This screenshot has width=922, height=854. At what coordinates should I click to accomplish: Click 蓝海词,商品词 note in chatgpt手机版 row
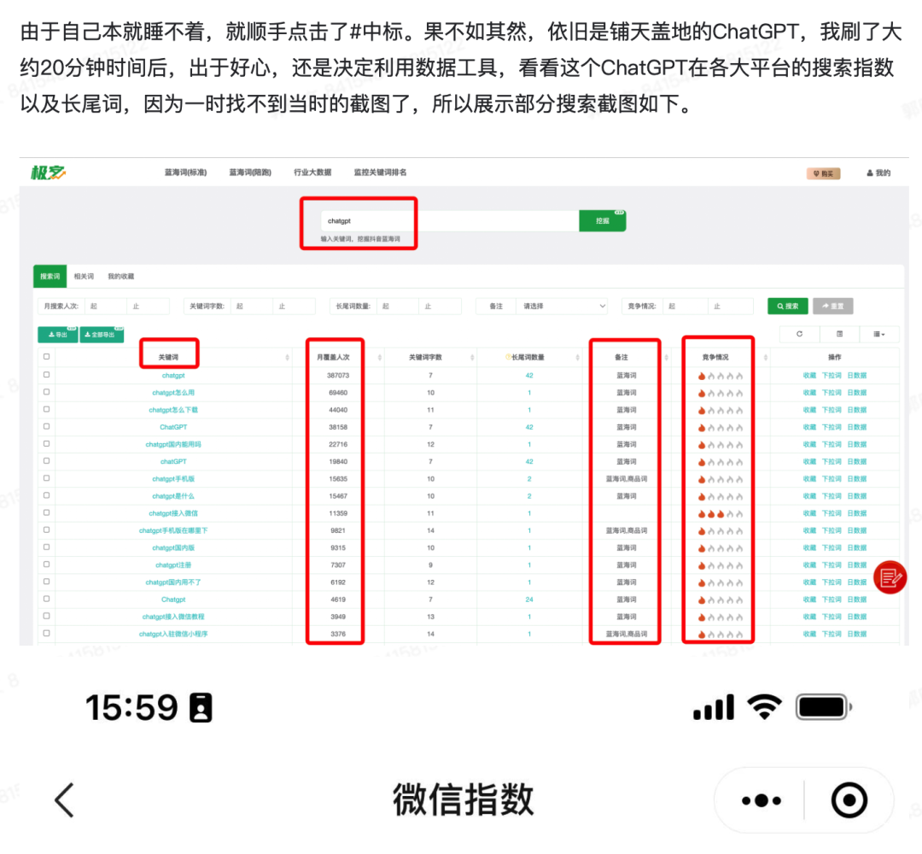627,479
